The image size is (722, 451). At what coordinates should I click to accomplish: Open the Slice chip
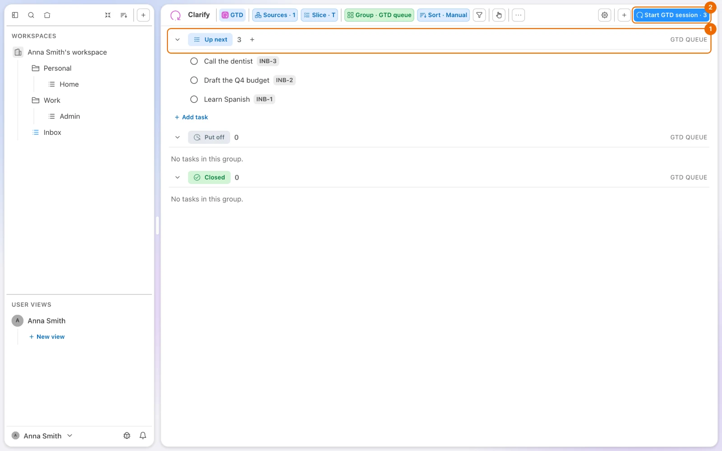(x=319, y=15)
